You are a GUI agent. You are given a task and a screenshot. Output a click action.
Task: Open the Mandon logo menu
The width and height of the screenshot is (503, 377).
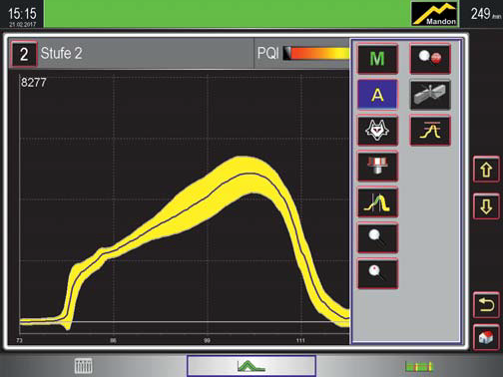435,14
